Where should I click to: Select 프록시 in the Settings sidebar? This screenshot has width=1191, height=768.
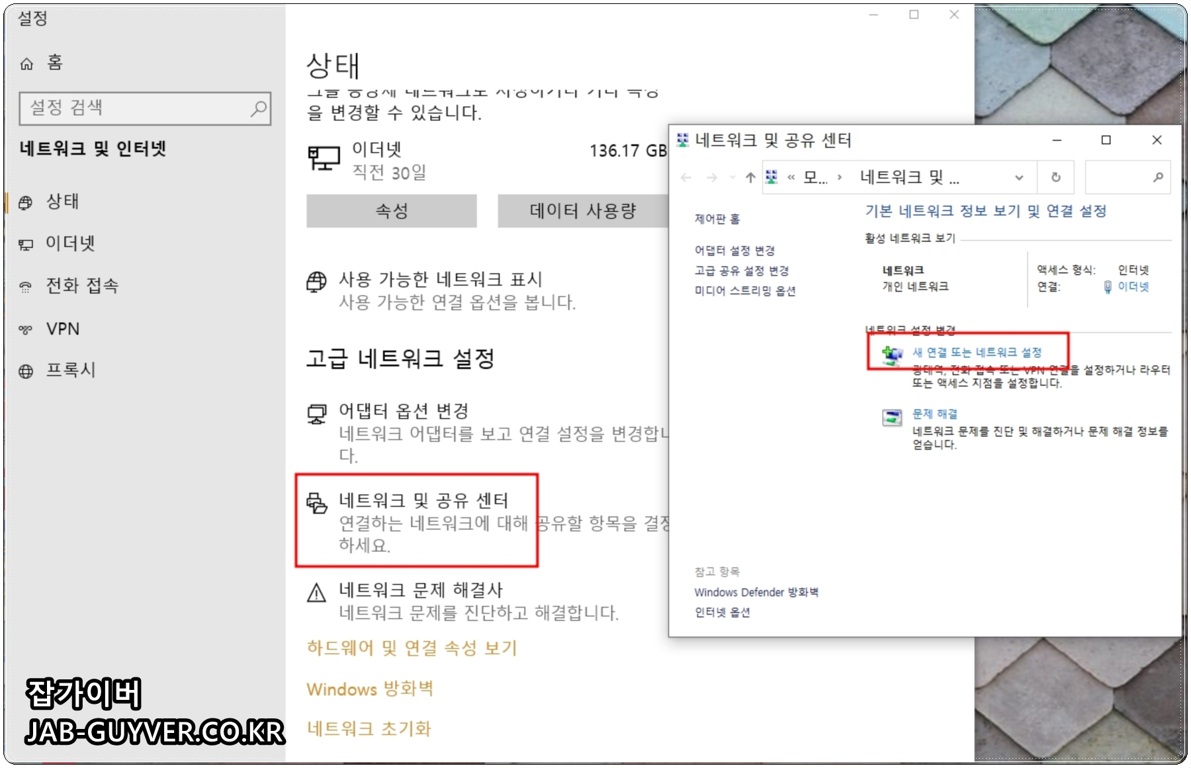coord(70,370)
